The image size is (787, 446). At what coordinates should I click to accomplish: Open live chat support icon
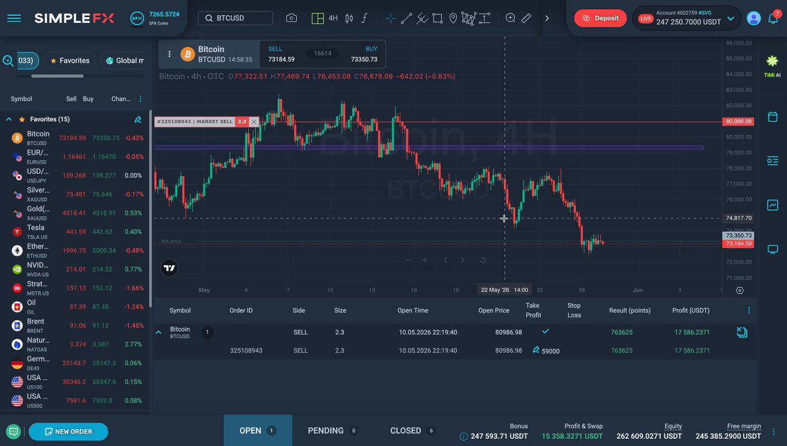(x=13, y=432)
